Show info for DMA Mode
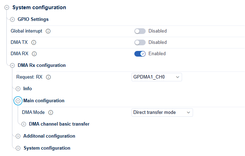Screen dimensions: 245x156 pos(51,112)
